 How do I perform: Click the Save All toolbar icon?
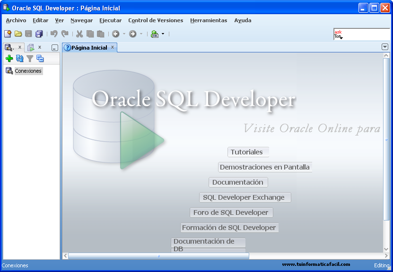(39, 34)
